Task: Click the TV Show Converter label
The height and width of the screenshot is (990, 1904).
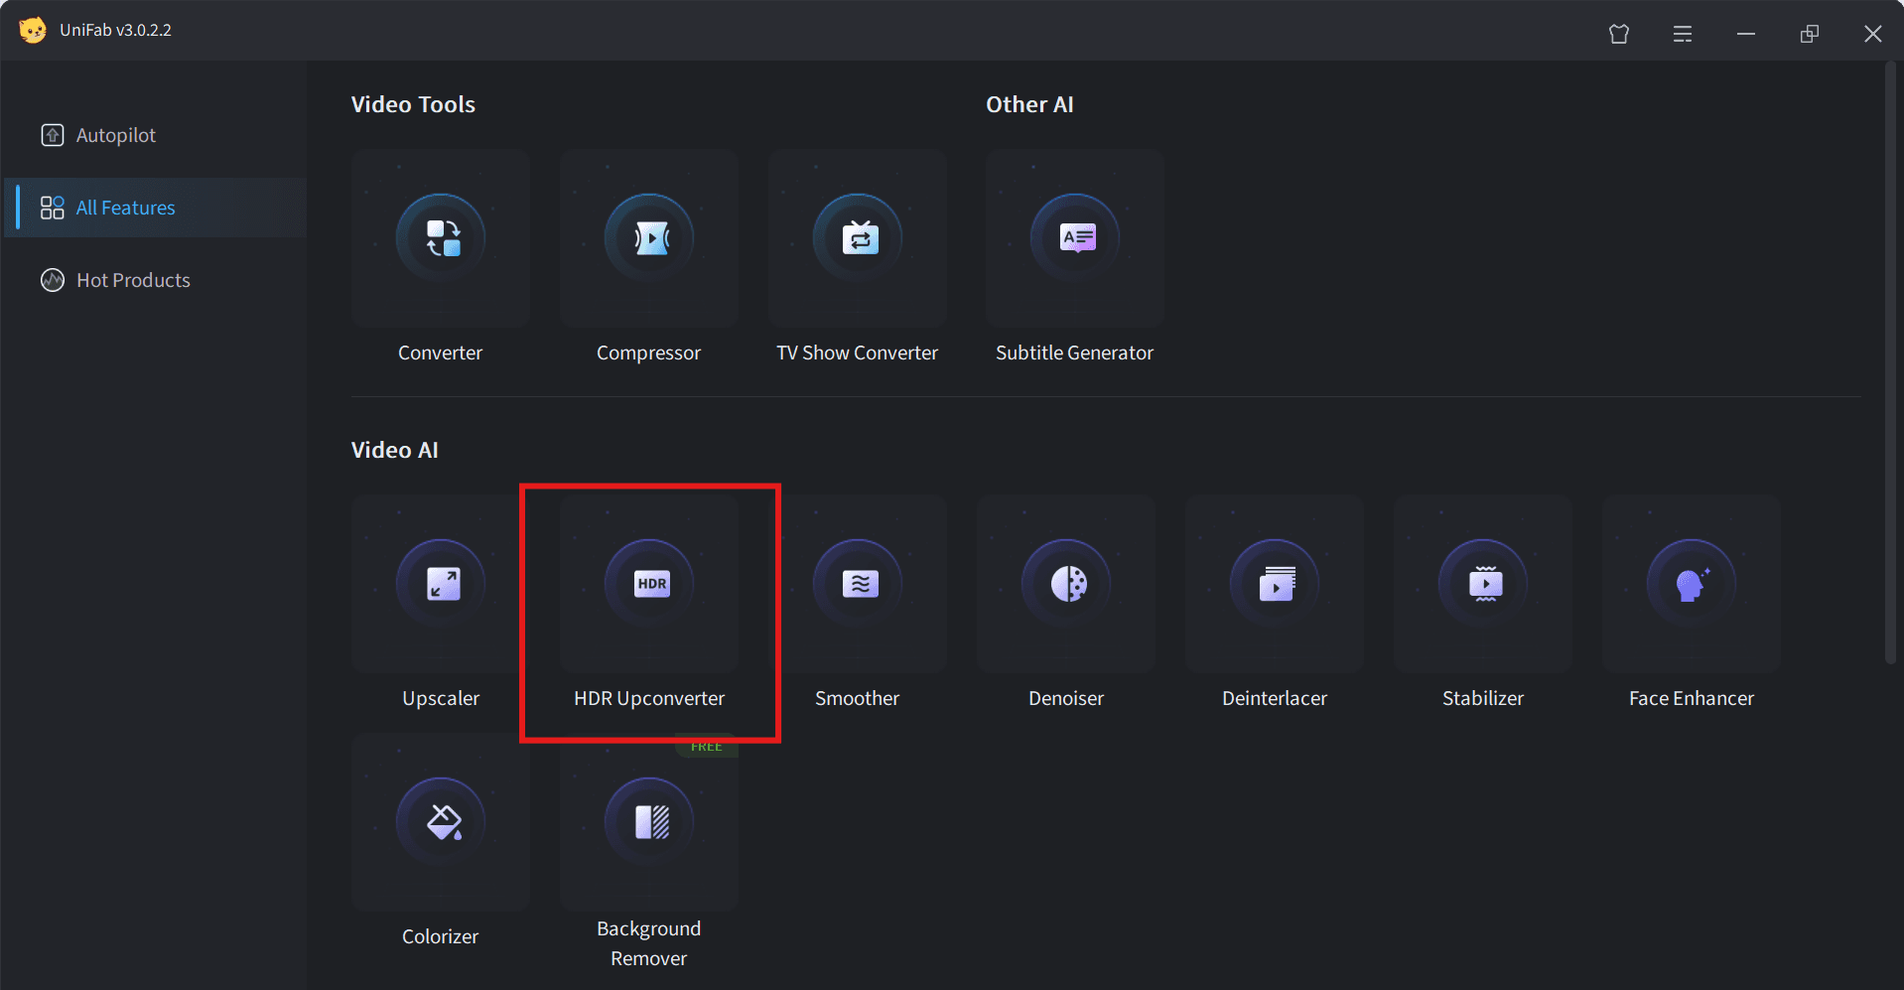Action: 858,353
